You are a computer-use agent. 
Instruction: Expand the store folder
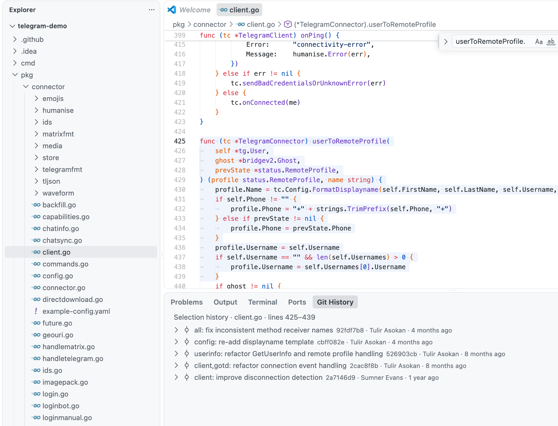(37, 158)
